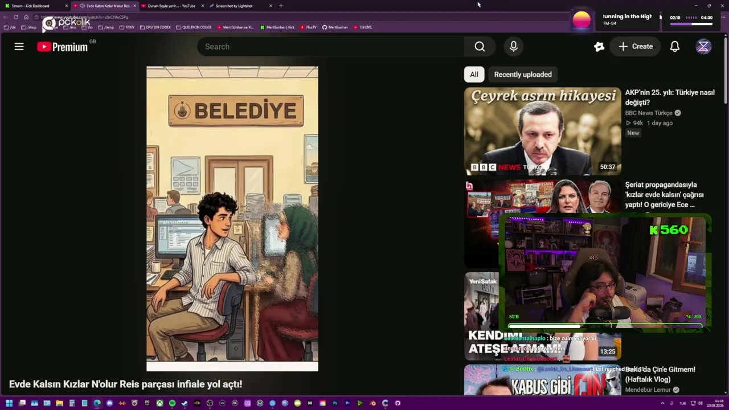This screenshot has width=729, height=410.
Task: Open the FluxTV bookmark
Action: click(308, 27)
